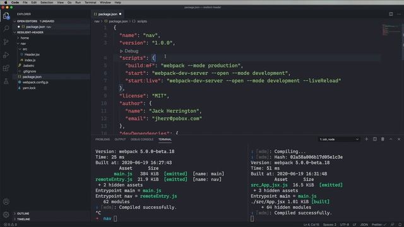
Task: Open the Run and Debug view
Action: [x=6, y=55]
